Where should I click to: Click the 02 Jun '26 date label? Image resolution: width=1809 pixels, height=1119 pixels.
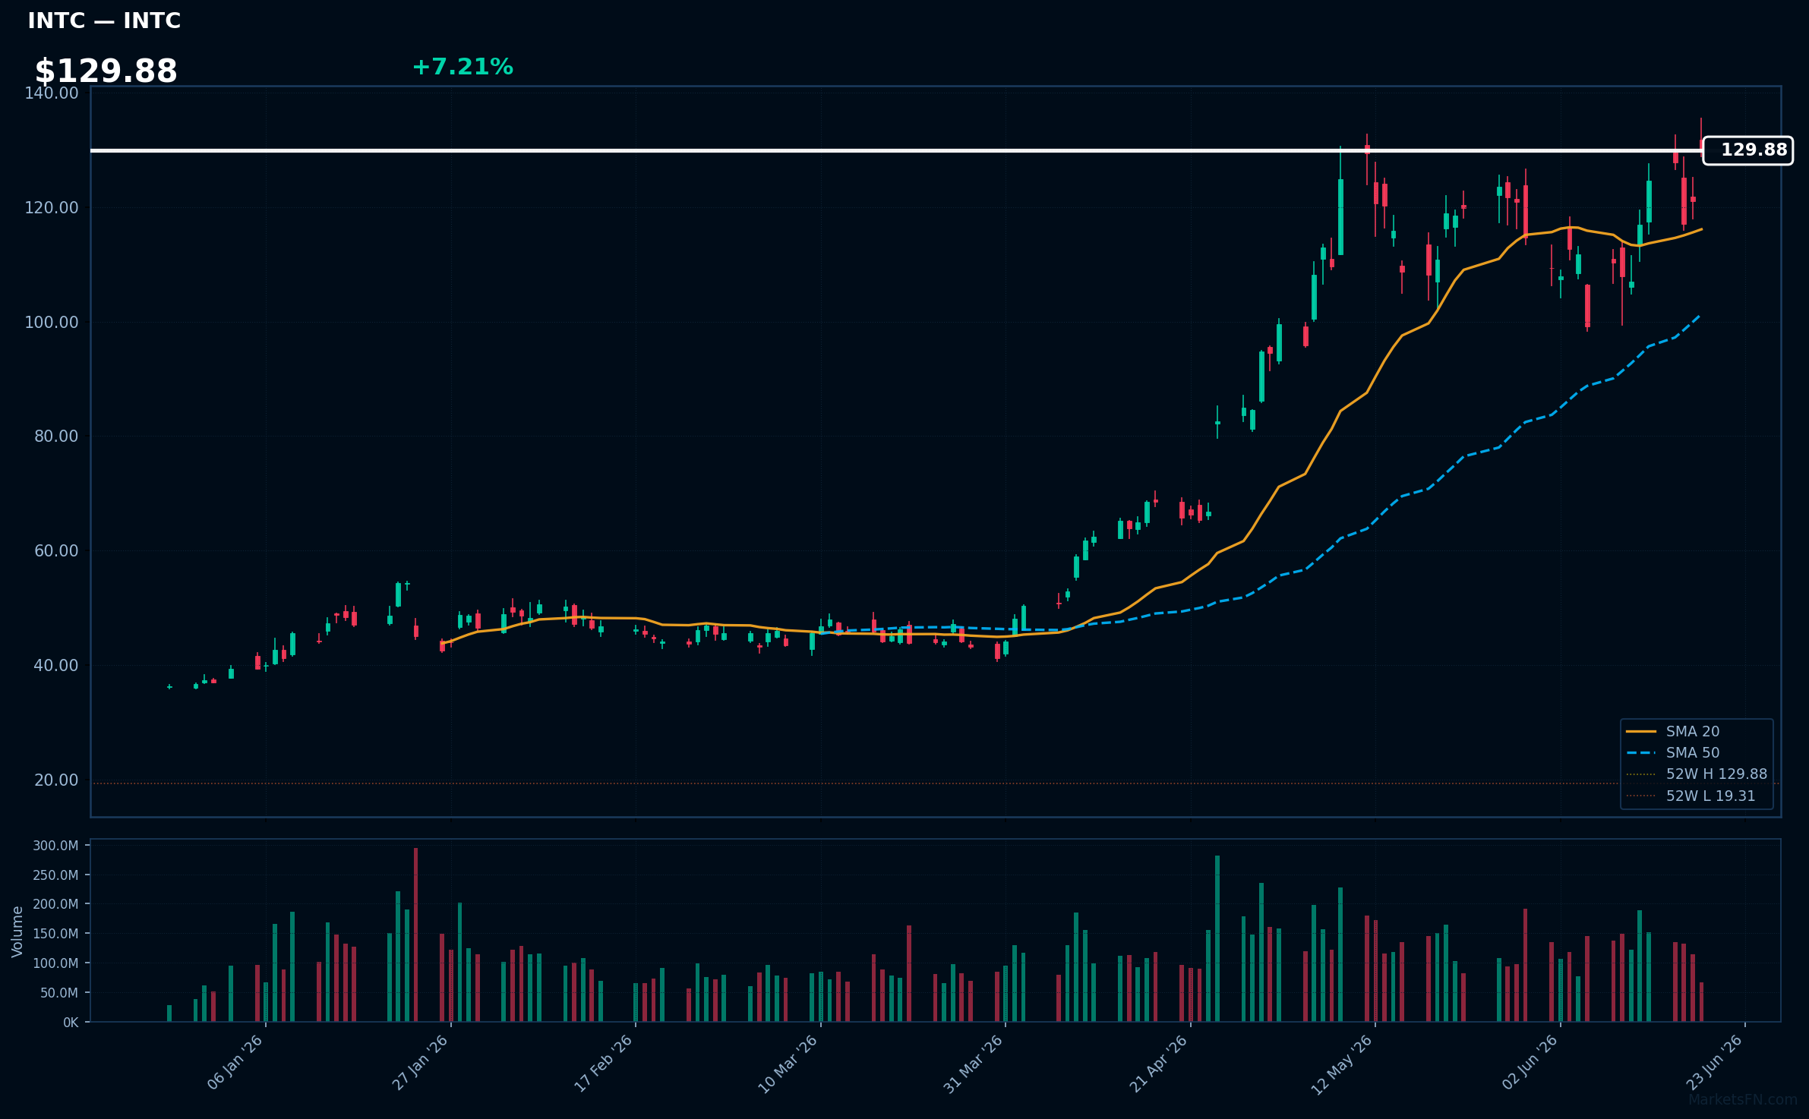[x=1530, y=1063]
